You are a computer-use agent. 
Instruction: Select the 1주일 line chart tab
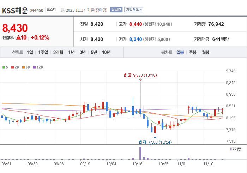click(x=43, y=52)
